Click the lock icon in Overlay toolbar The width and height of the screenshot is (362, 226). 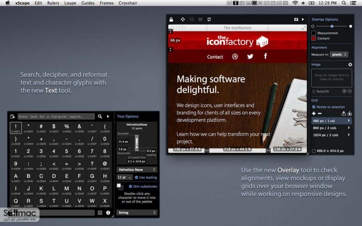tap(171, 19)
